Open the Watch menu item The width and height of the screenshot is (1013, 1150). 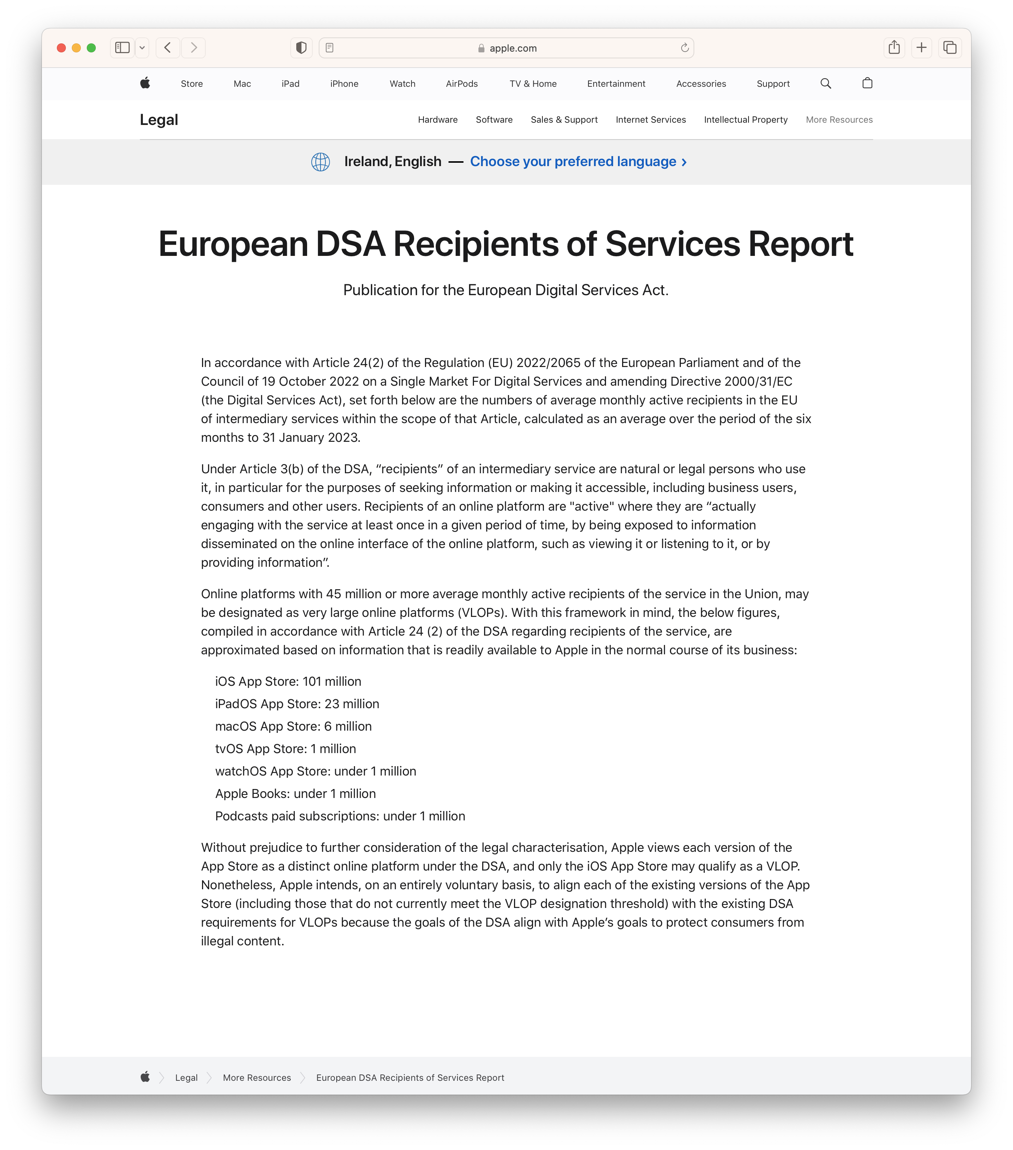pos(403,84)
